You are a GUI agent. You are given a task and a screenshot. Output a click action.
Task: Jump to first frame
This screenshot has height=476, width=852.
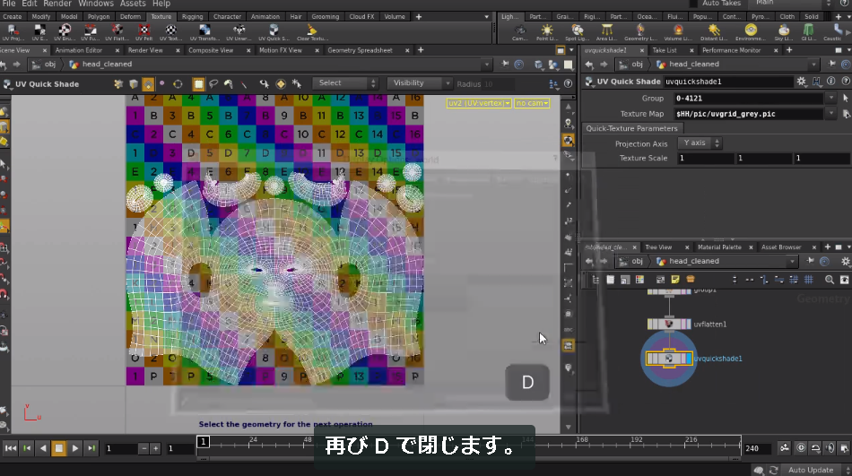pyautogui.click(x=11, y=448)
